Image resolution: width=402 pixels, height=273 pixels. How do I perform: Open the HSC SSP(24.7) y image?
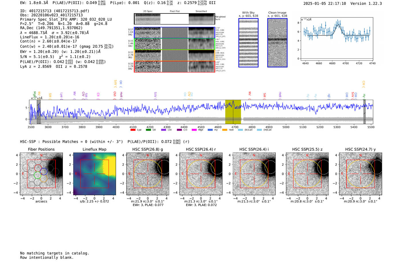[x=361, y=174]
